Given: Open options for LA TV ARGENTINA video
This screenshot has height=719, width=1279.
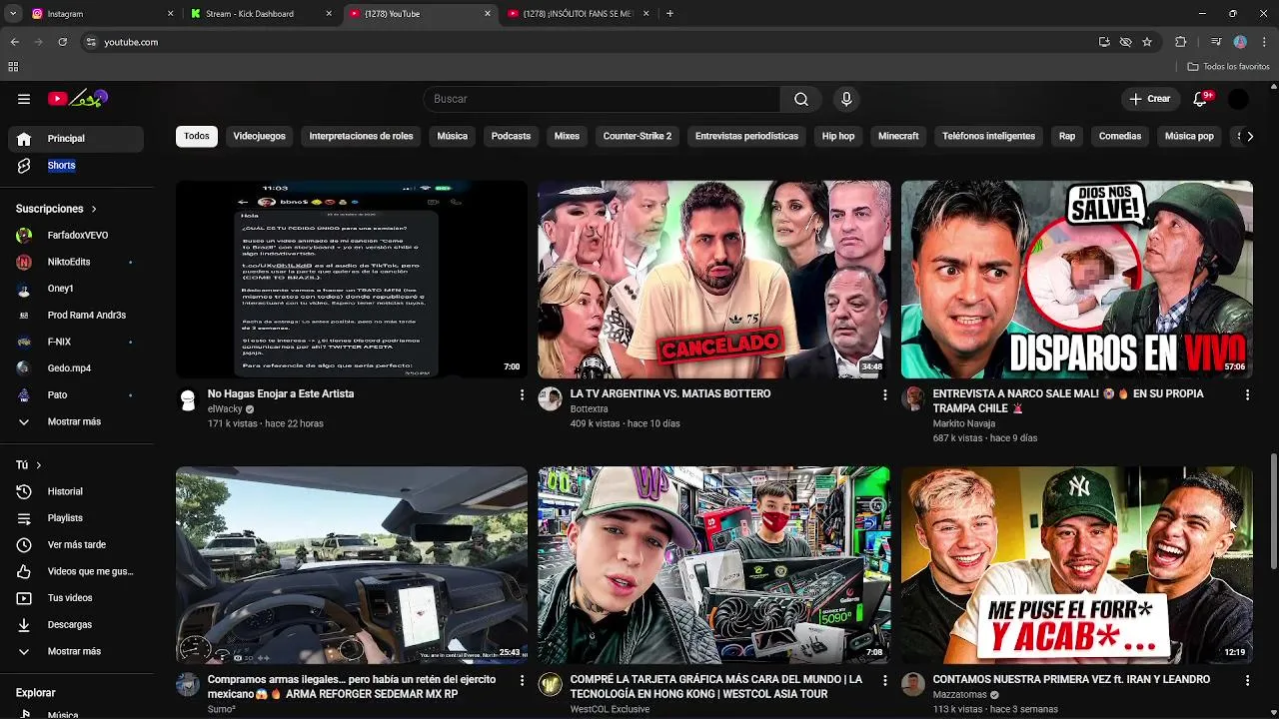Looking at the screenshot, I should (x=884, y=395).
